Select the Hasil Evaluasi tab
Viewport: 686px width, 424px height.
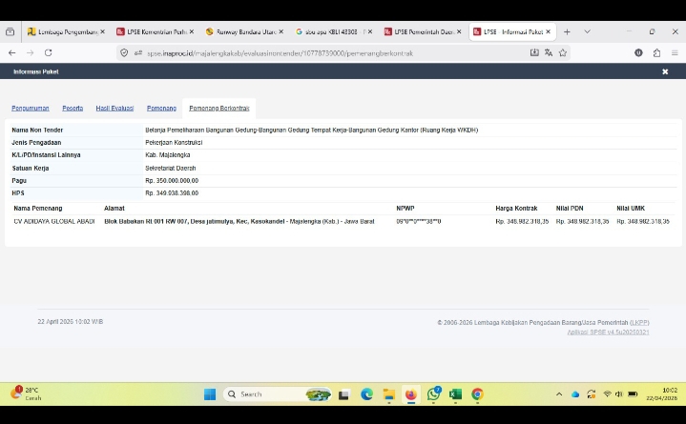(114, 109)
